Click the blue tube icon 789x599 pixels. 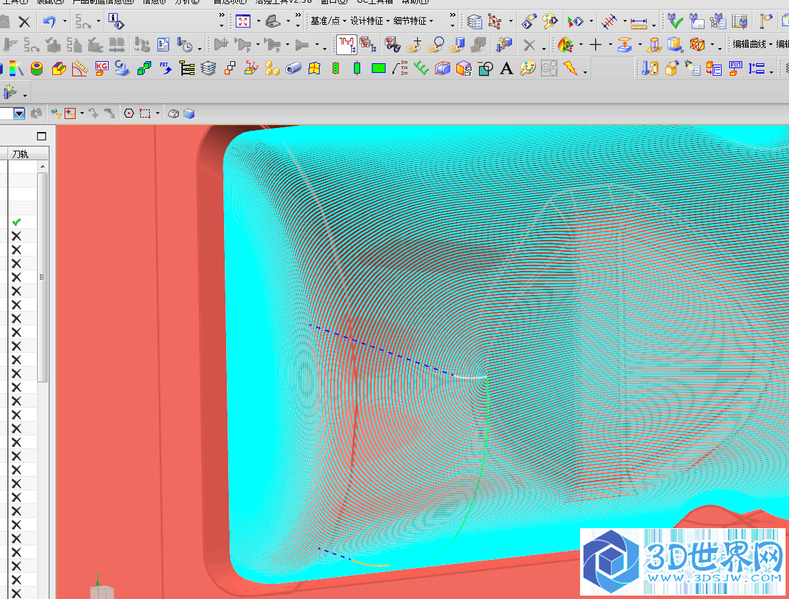coord(293,68)
